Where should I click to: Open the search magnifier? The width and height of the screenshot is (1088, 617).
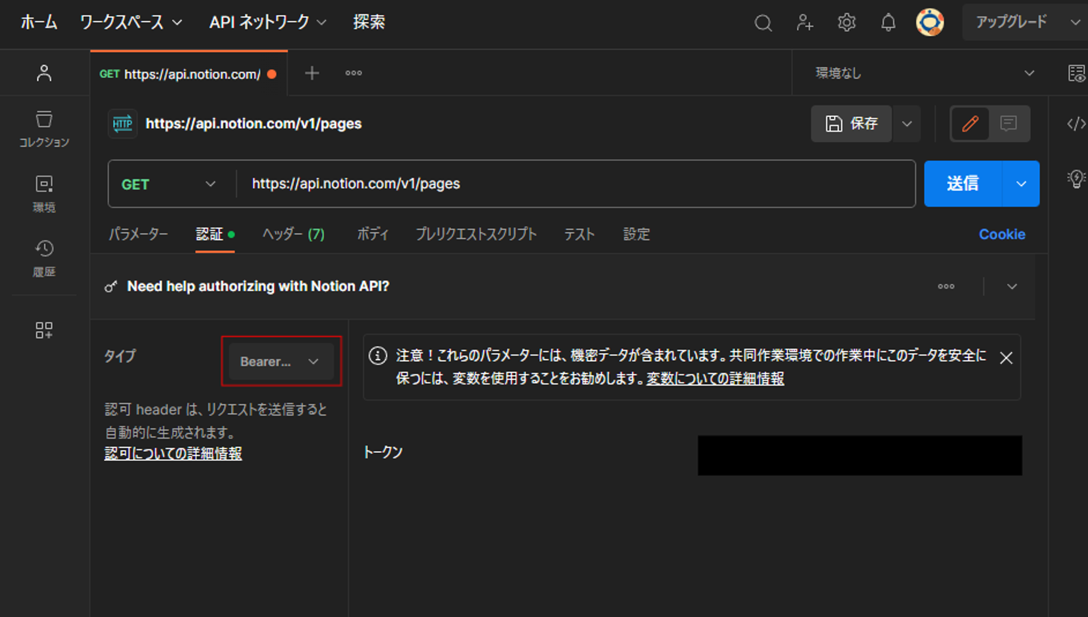click(x=763, y=23)
